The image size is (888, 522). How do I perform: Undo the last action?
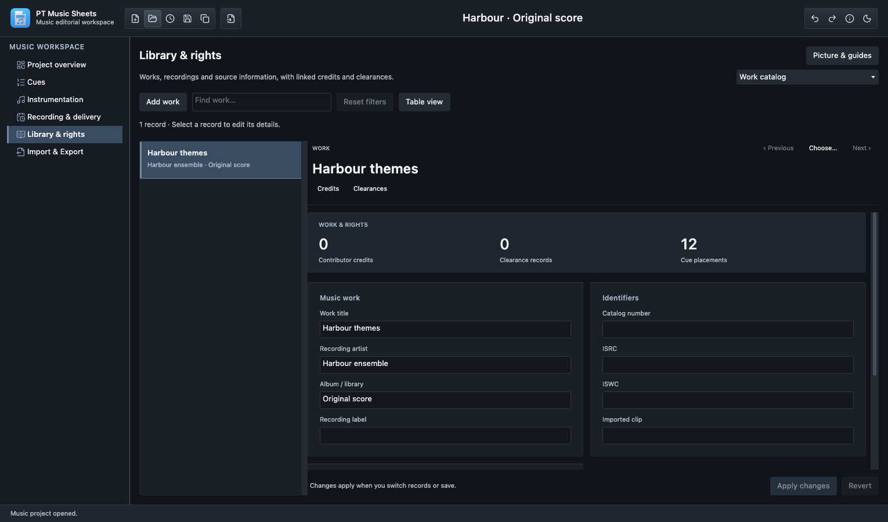pyautogui.click(x=815, y=19)
